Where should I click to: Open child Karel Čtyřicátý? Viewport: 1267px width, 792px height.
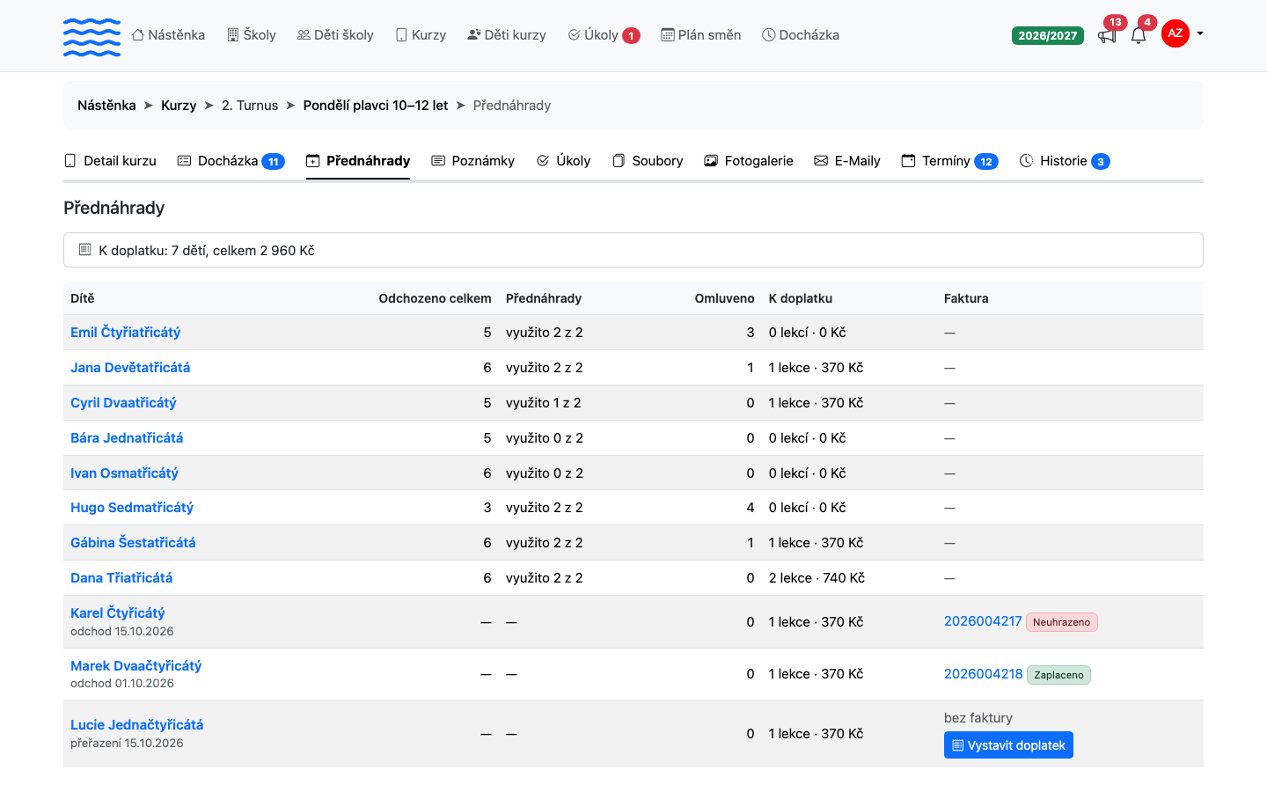(x=118, y=613)
